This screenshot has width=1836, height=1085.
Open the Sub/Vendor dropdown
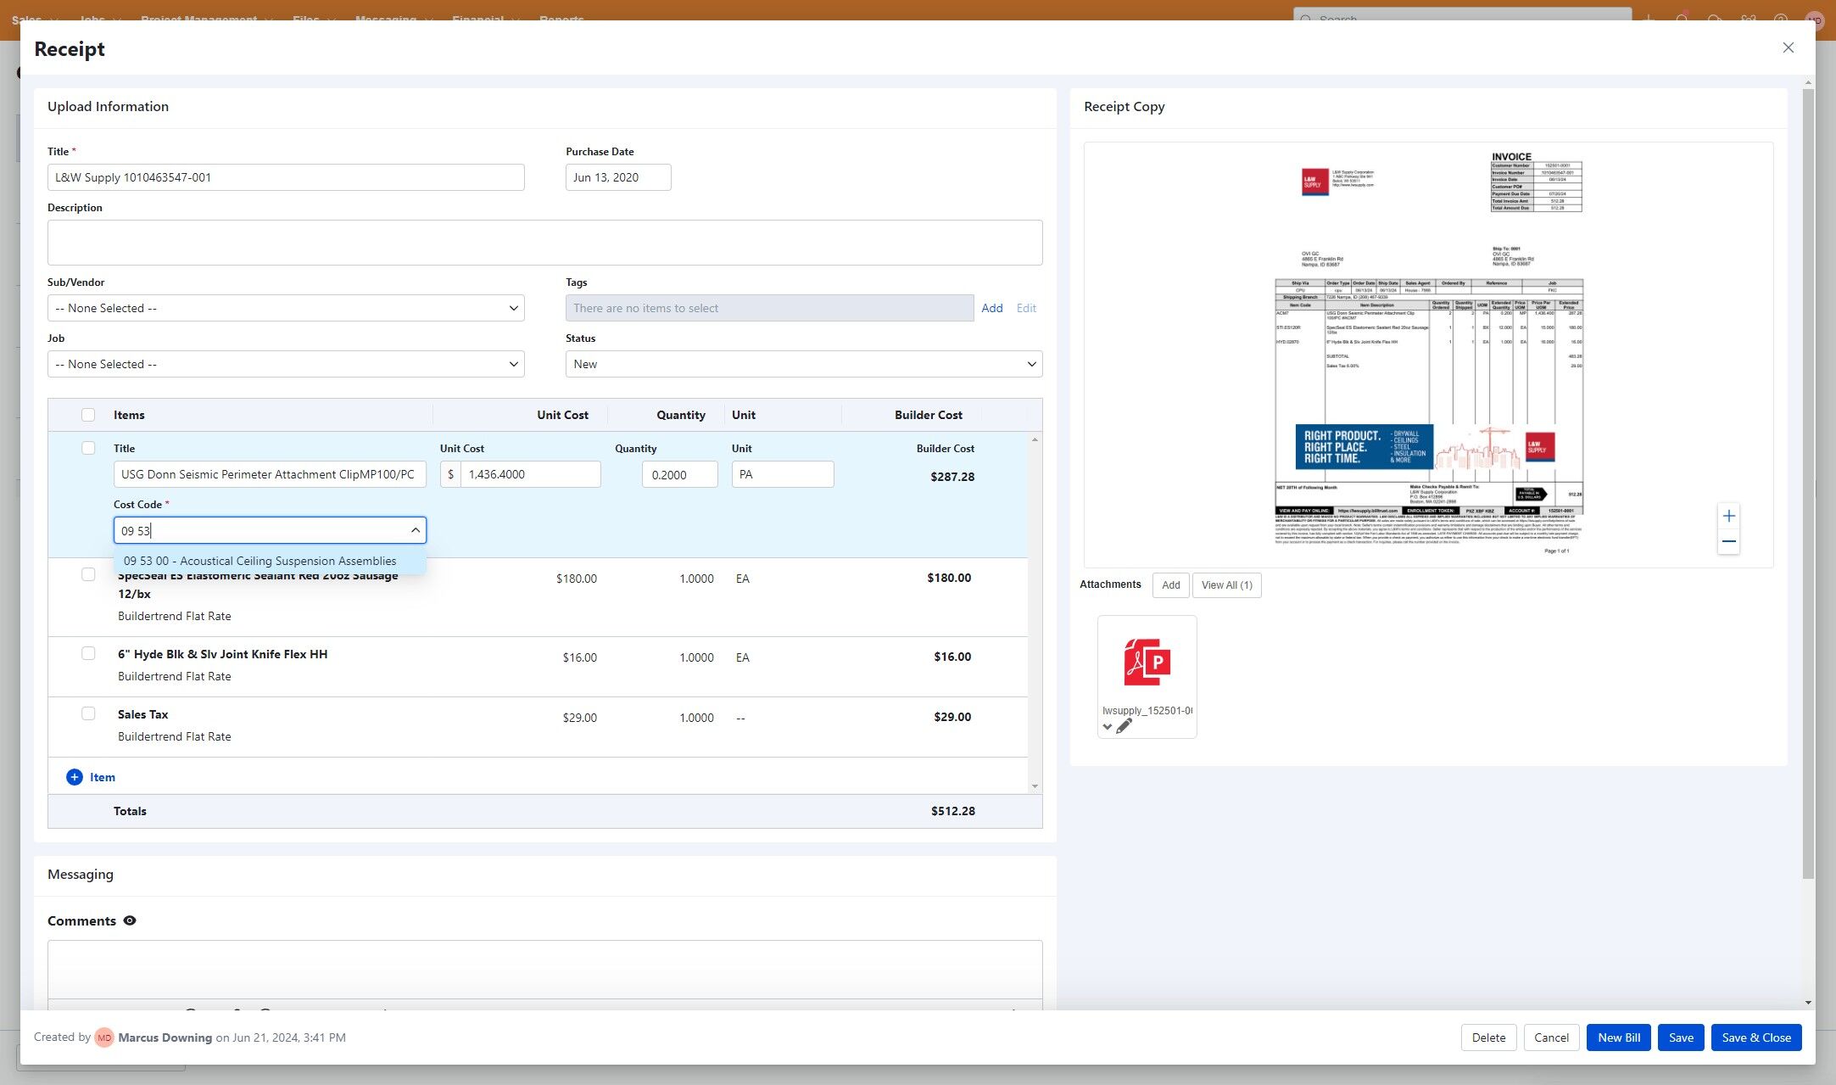tap(286, 308)
